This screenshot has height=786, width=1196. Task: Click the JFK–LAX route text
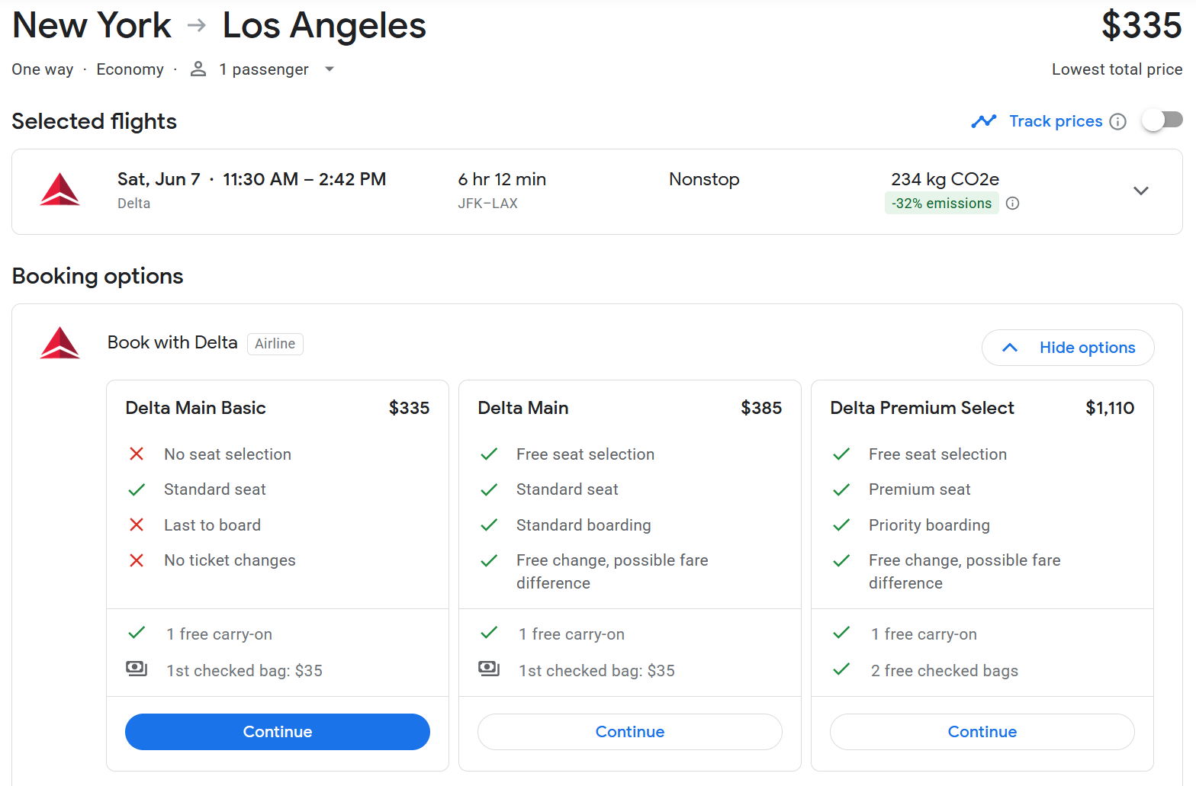[487, 204]
